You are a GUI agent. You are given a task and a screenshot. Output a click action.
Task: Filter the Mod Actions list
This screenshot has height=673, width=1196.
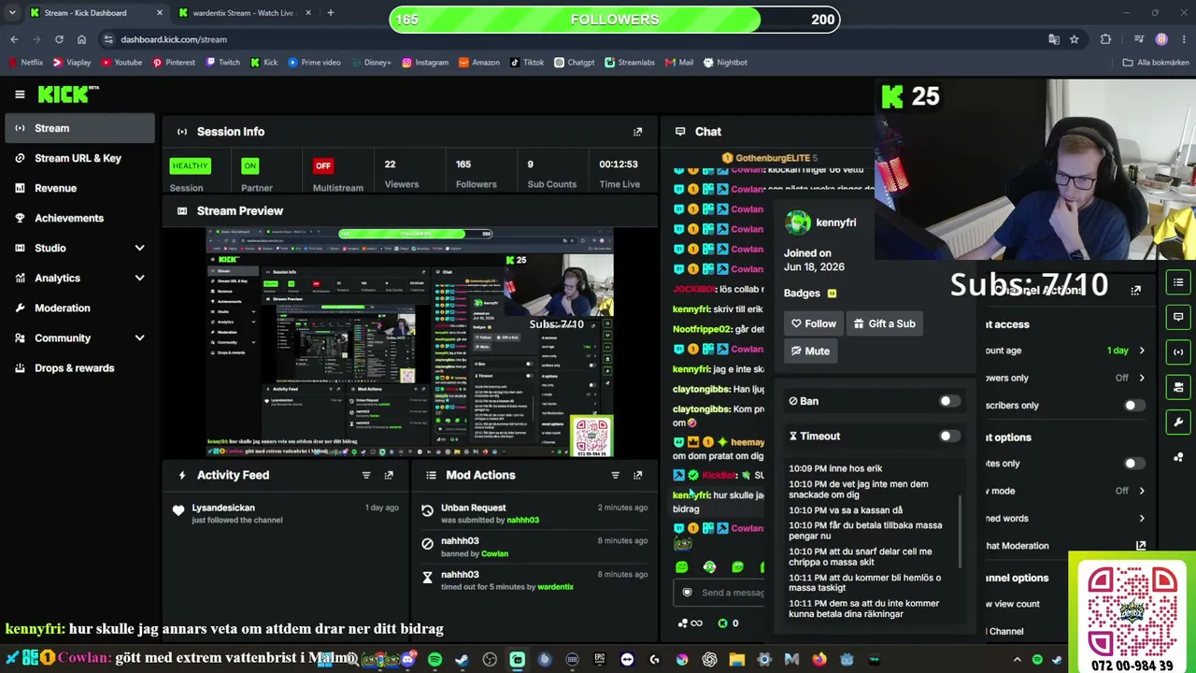[x=615, y=475]
